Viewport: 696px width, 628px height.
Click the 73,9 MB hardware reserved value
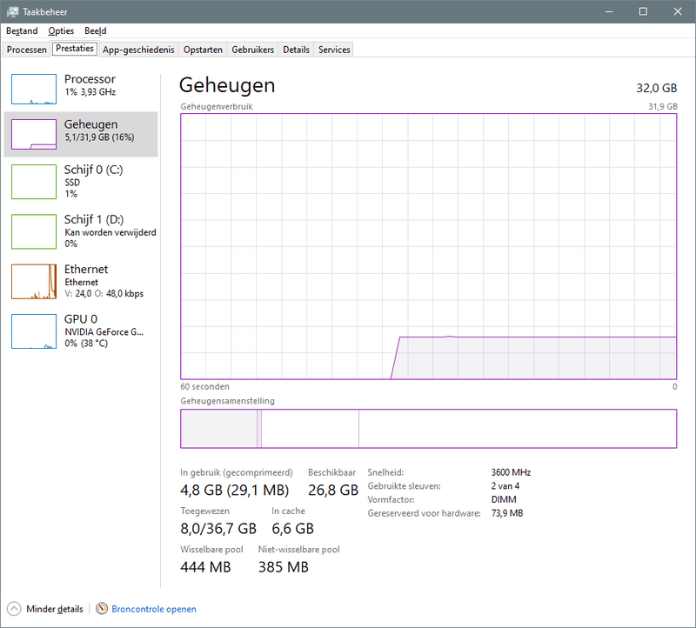507,513
